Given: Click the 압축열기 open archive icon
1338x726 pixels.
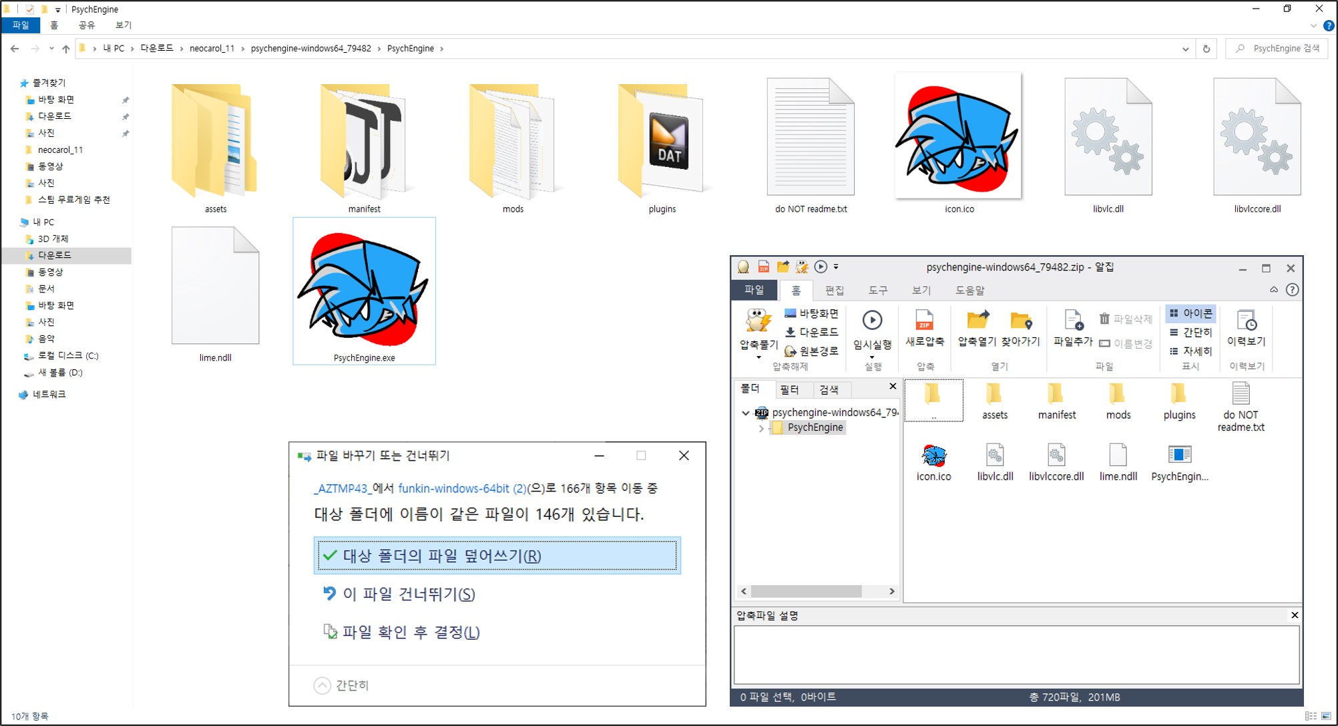Looking at the screenshot, I should [x=977, y=321].
